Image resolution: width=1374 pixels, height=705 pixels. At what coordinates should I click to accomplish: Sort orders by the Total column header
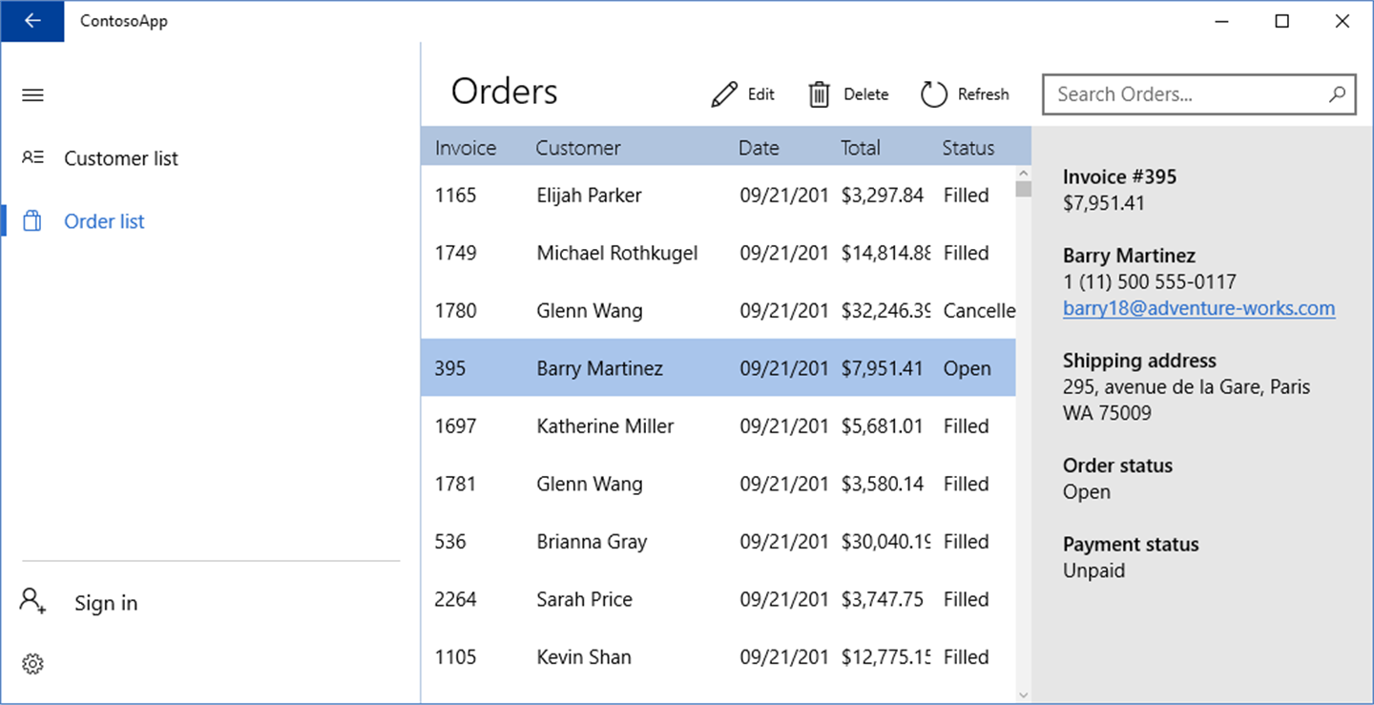pyautogui.click(x=861, y=148)
